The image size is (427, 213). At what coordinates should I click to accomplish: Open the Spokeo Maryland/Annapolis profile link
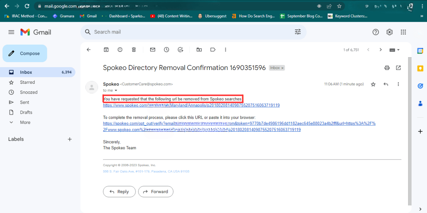(191, 105)
